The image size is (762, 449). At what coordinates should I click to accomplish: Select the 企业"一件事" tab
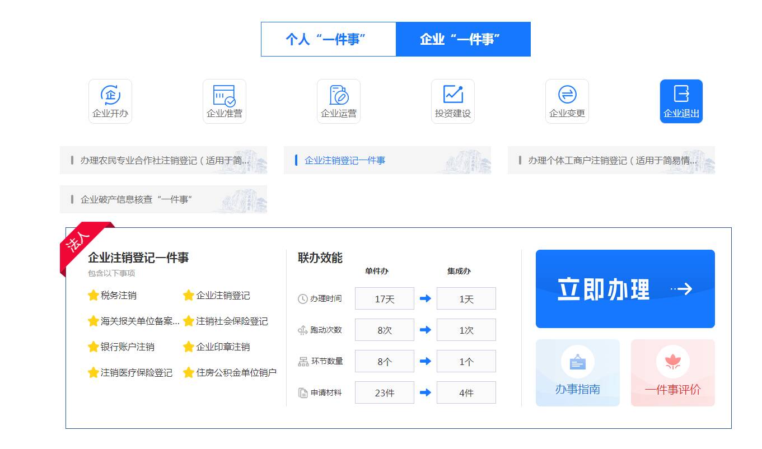tap(463, 39)
